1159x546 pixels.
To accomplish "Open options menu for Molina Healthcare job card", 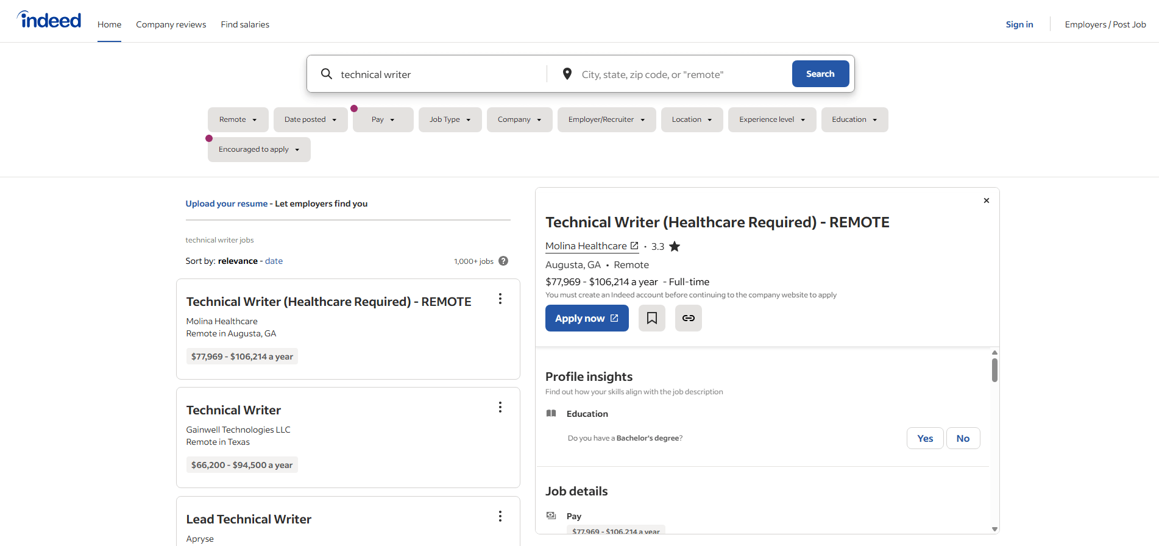I will point(500,299).
